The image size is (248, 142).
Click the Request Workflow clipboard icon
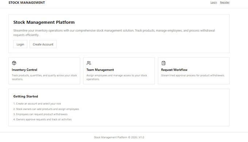coord(163,63)
